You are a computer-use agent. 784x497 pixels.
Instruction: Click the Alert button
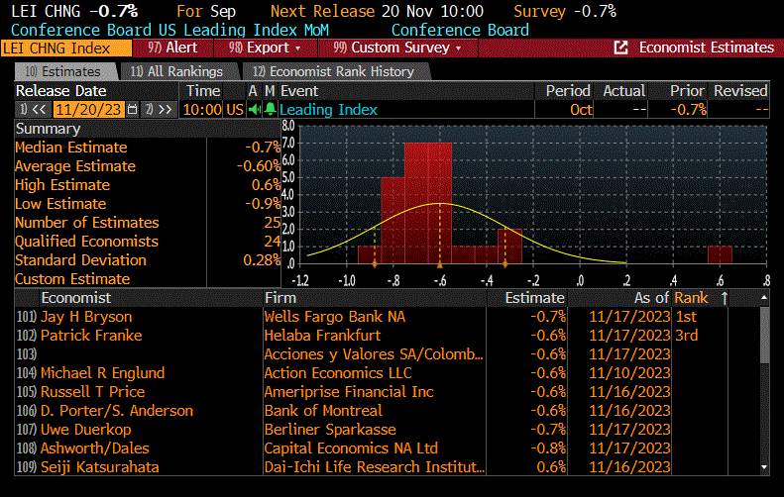click(x=173, y=48)
